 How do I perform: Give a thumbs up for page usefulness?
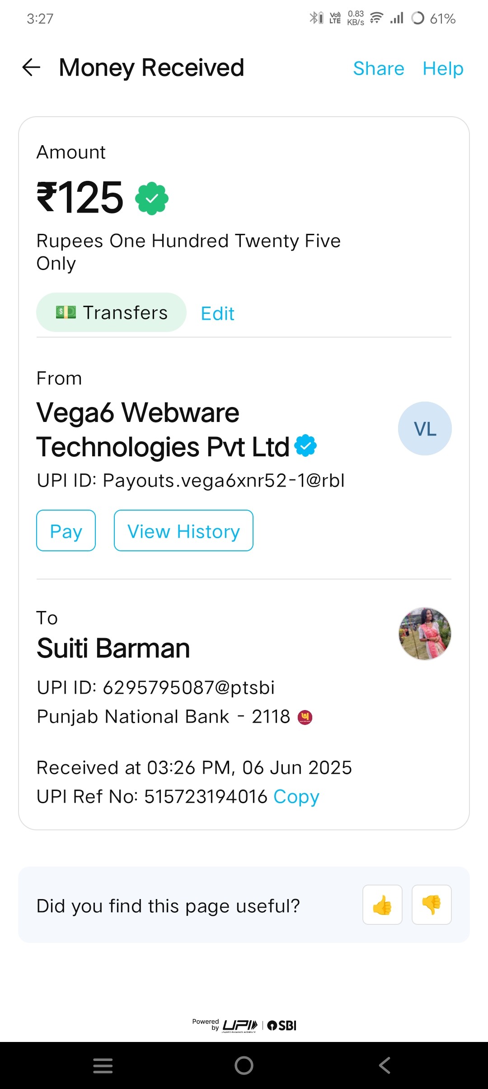(x=382, y=904)
